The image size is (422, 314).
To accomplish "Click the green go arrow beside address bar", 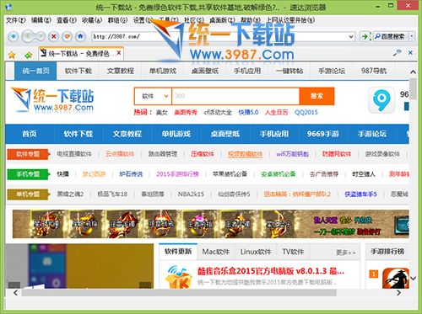I will pos(365,36).
